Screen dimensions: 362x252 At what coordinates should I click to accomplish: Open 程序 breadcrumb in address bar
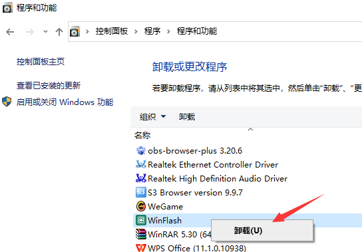(152, 31)
